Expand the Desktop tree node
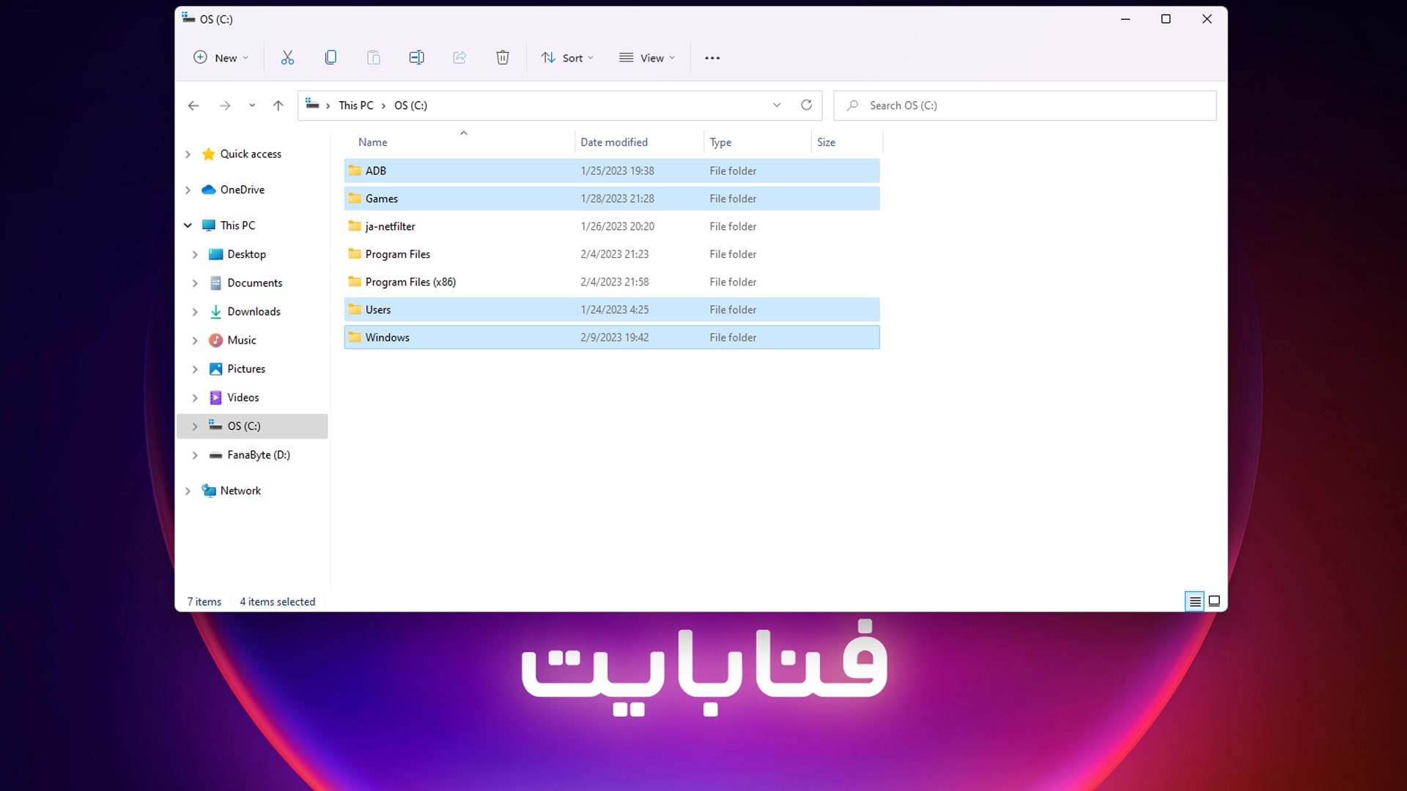Screen dimensions: 1407x791 (x=195, y=254)
